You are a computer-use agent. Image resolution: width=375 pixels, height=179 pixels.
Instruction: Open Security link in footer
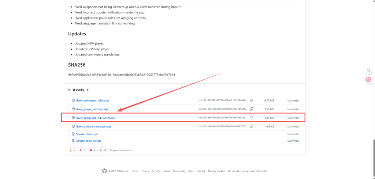(156, 171)
